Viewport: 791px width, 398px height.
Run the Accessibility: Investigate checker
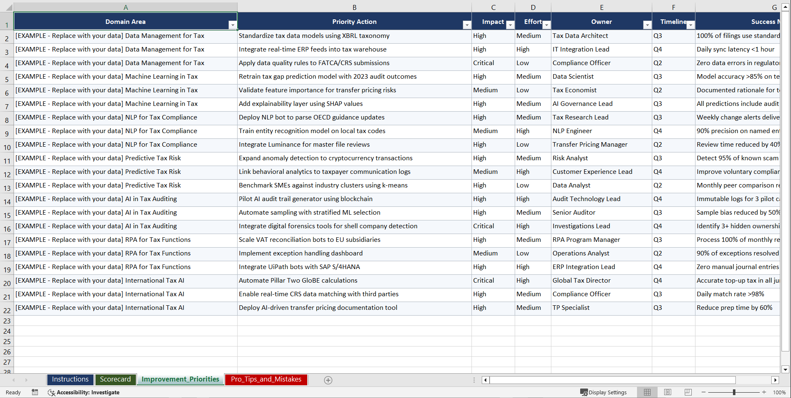click(84, 392)
